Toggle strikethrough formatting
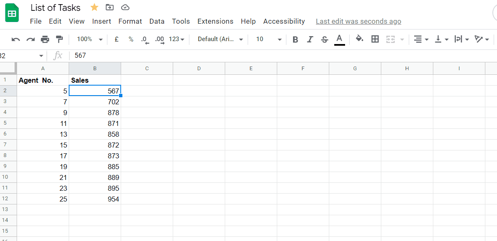 coord(324,39)
